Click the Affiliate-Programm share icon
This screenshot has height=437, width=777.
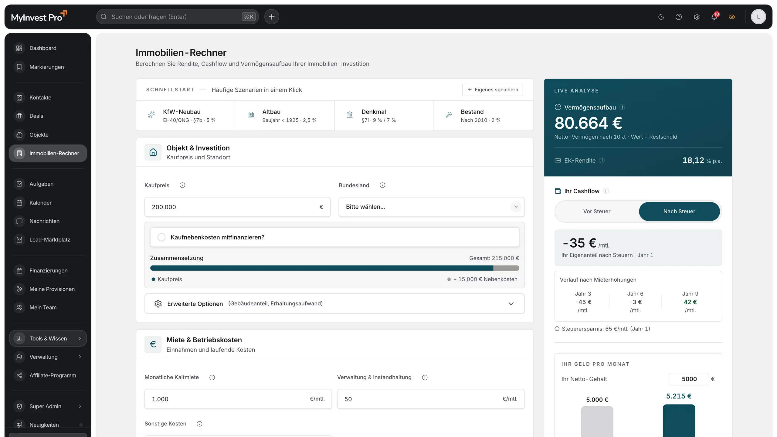pos(19,375)
